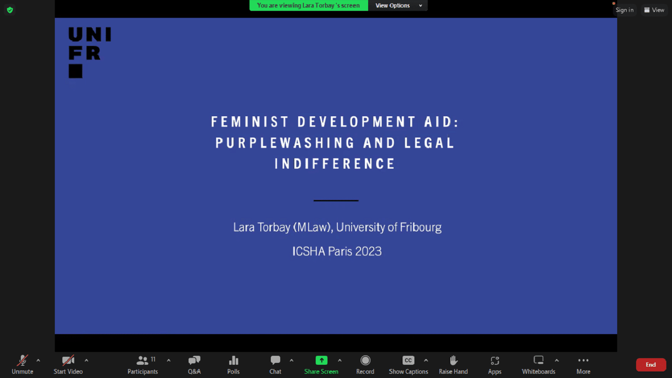Open the Chat panel
Viewport: 672px width, 378px height.
click(276, 364)
